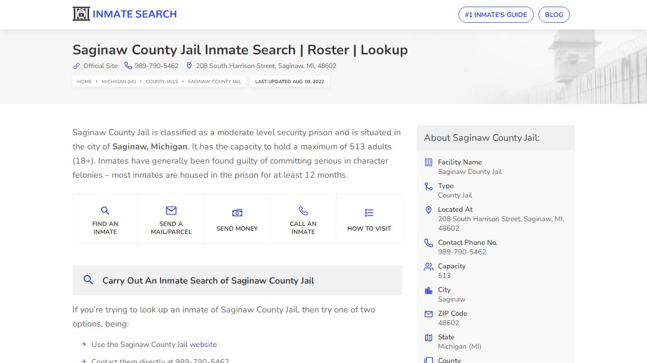Select sidebar Capacity value 513
Viewport: 647px width, 363px height.
tap(444, 276)
